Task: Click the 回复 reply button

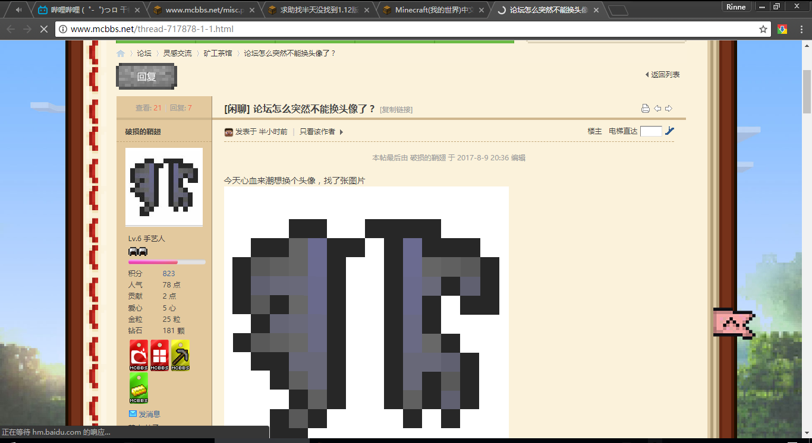Action: [146, 77]
